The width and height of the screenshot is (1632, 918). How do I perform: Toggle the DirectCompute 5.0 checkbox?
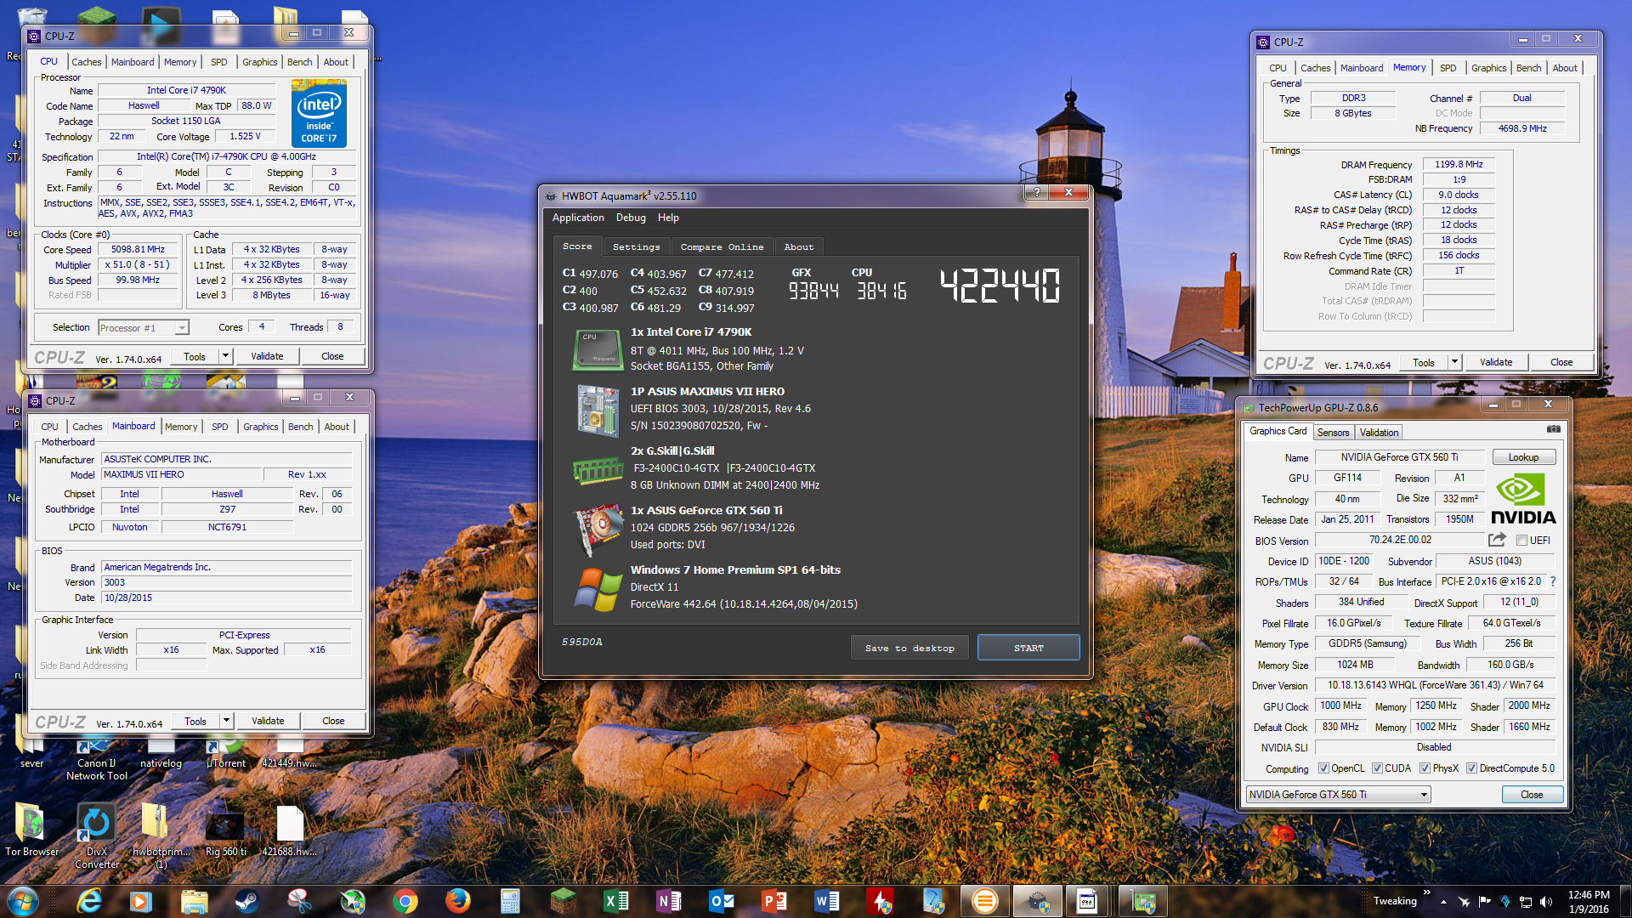(1471, 768)
